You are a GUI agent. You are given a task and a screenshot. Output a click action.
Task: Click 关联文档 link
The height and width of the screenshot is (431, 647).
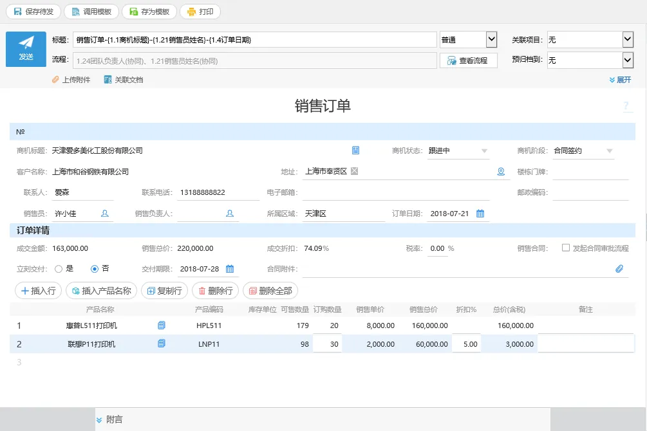124,80
